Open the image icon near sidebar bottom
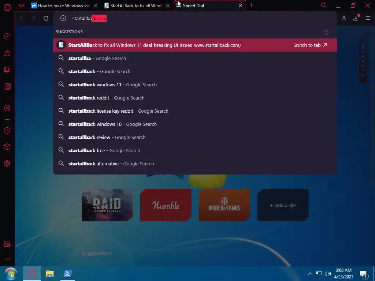The width and height of the screenshot is (375, 281). (7, 244)
